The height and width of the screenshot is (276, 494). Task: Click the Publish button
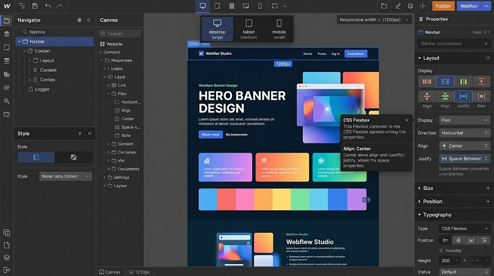point(443,6)
